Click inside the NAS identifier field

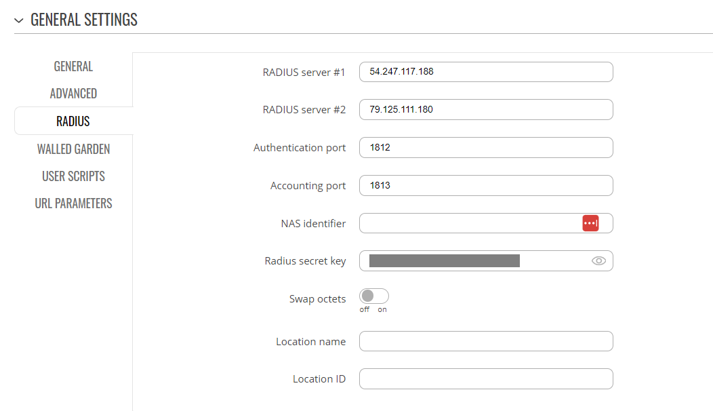(468, 223)
